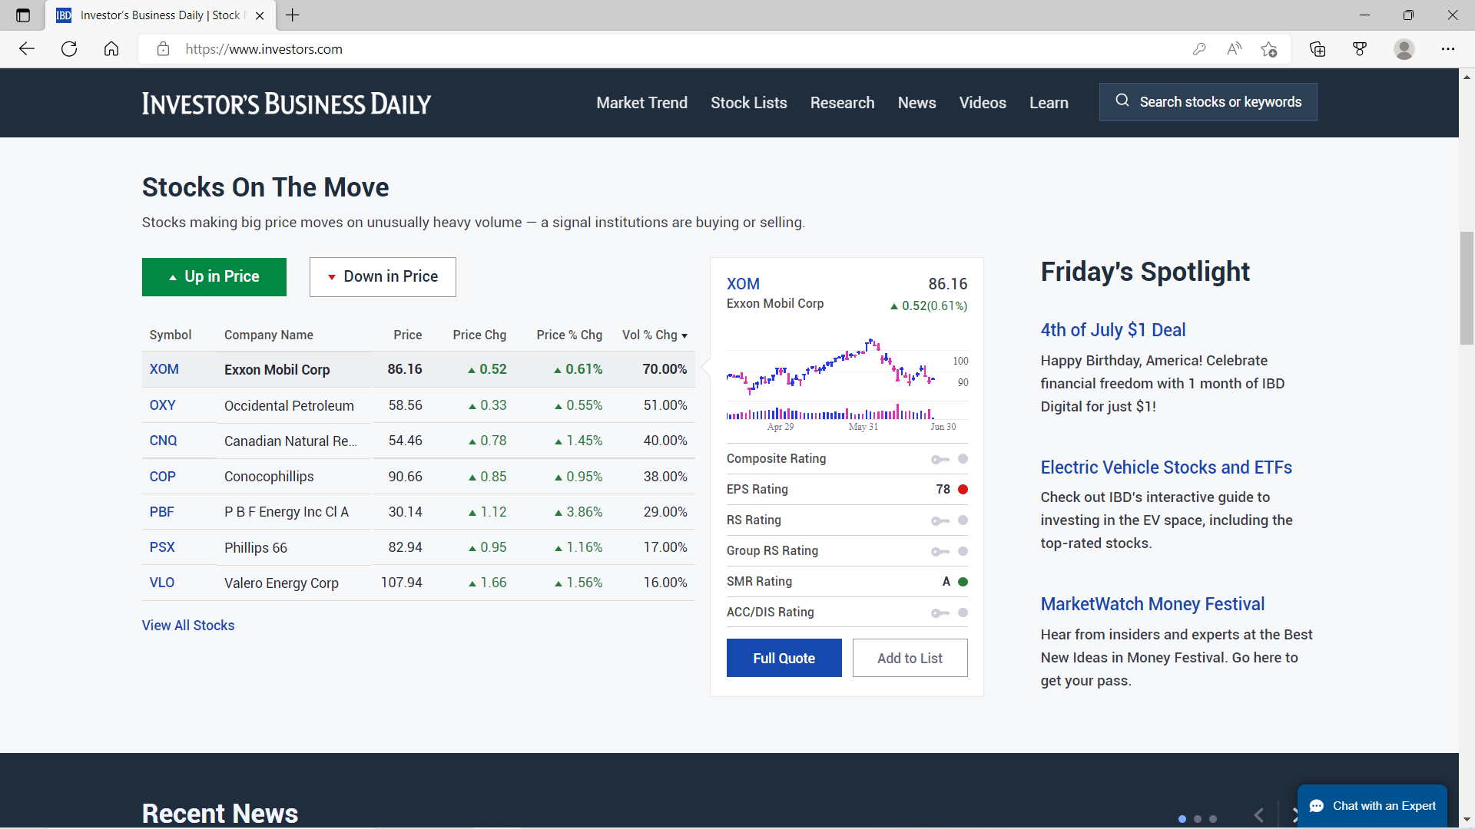Open the Stock Lists menu

tap(749, 103)
